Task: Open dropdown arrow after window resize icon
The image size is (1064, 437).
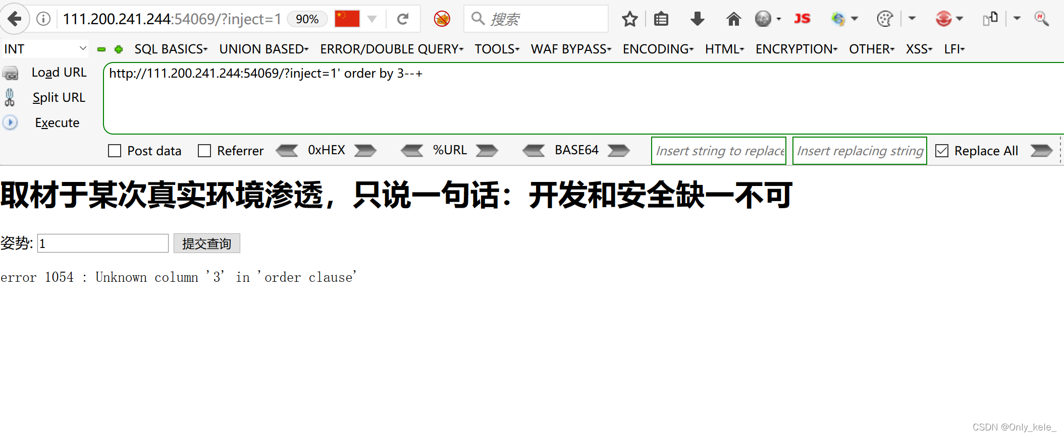Action: click(1017, 19)
